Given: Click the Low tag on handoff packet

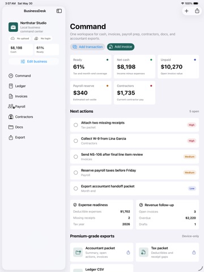Looking at the screenshot, I should tap(192, 188).
